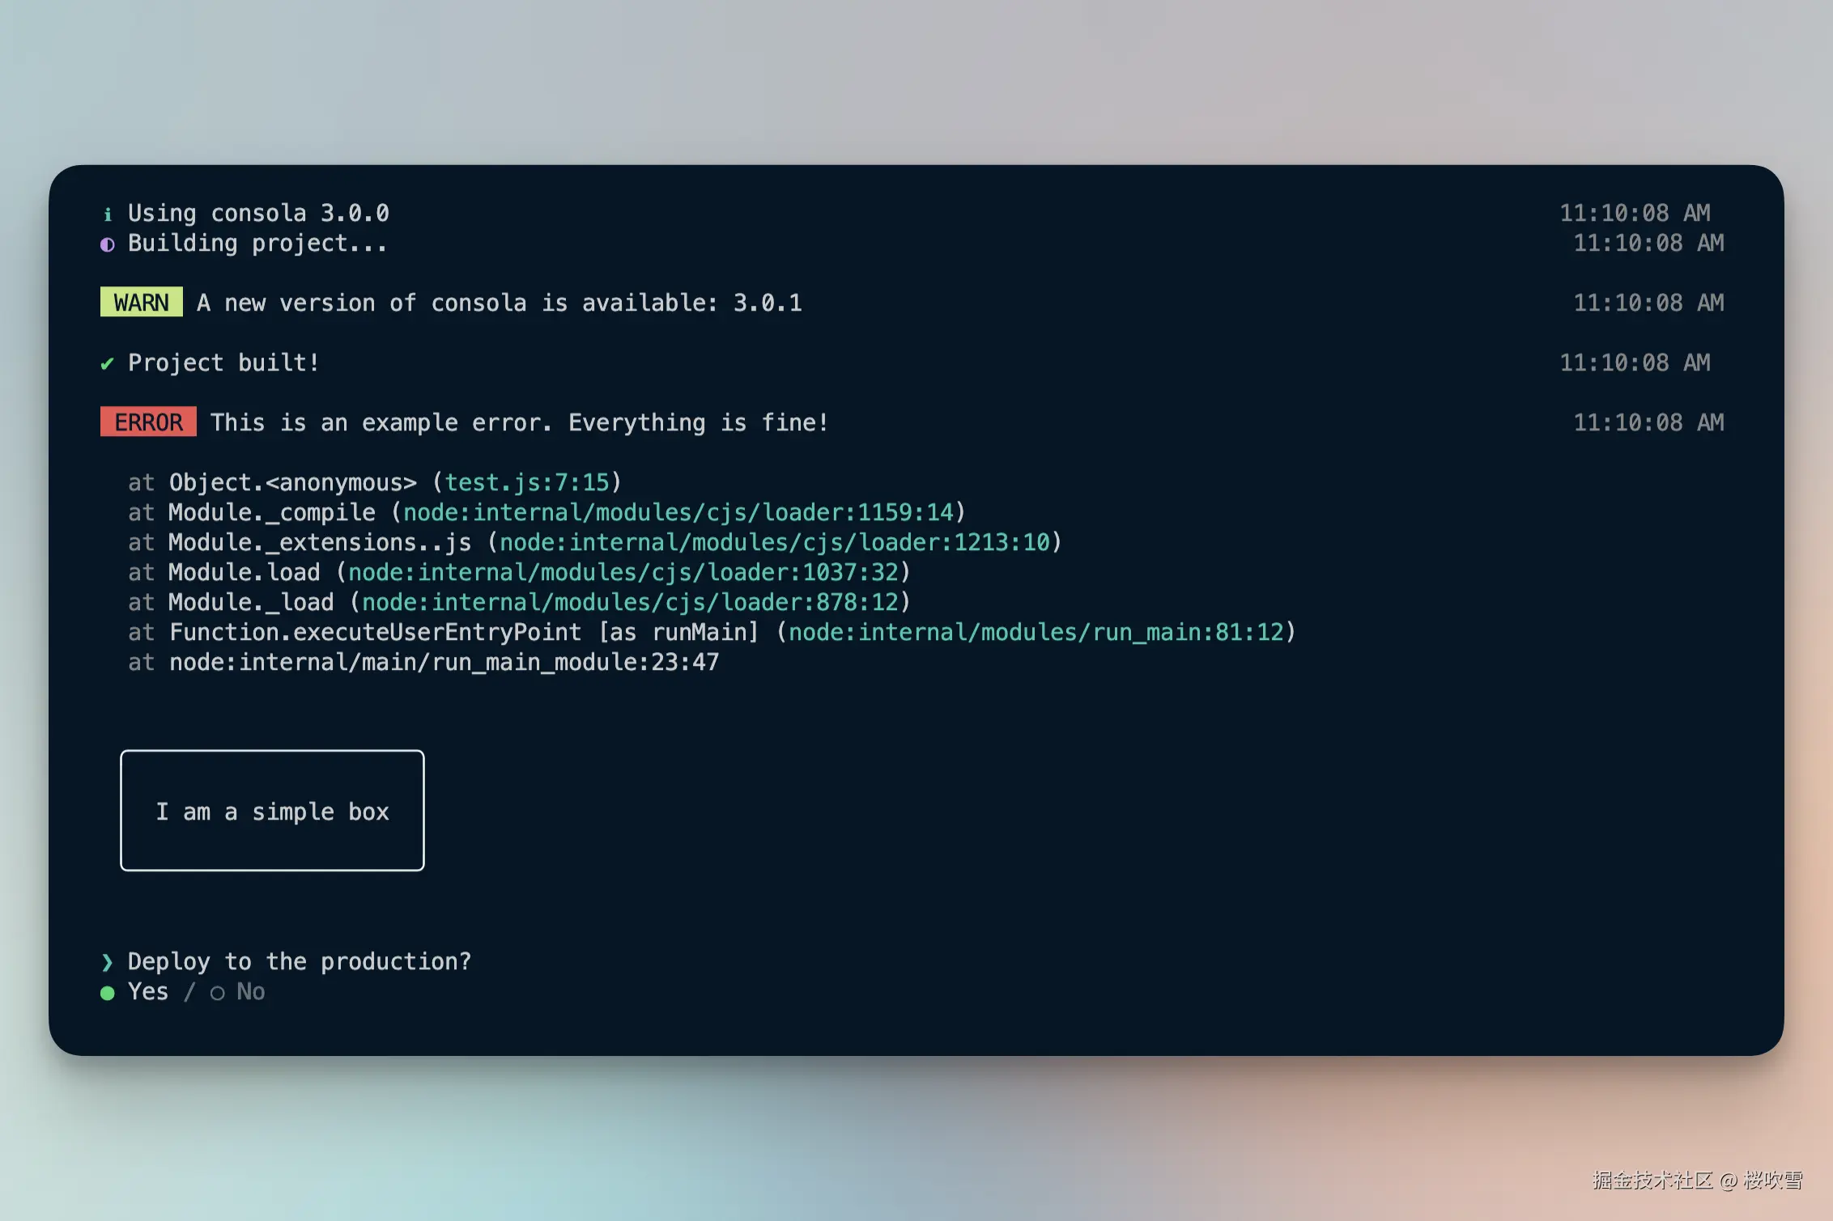Viewport: 1833px width, 1221px height.
Task: Click the prompt chevron before Deploy question
Action: [x=107, y=962]
